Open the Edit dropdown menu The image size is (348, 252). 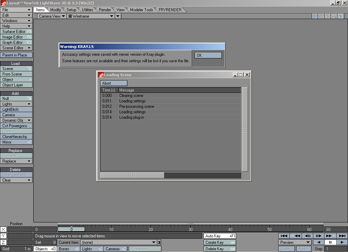[x=16, y=15]
